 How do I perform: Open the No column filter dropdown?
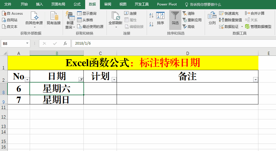(x=27, y=80)
